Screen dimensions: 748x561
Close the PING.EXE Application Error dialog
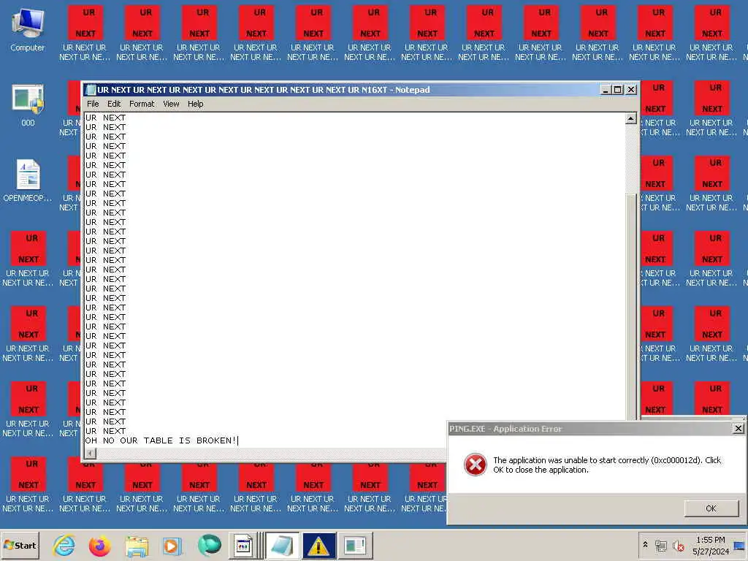click(738, 428)
